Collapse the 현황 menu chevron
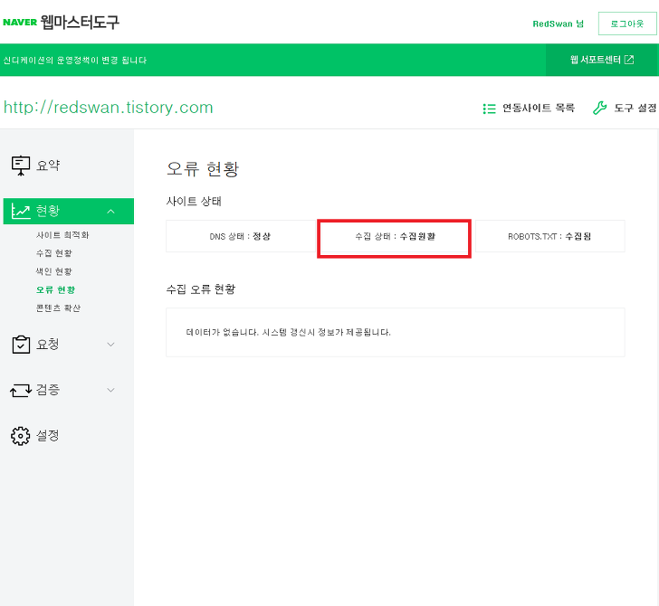 (x=111, y=212)
